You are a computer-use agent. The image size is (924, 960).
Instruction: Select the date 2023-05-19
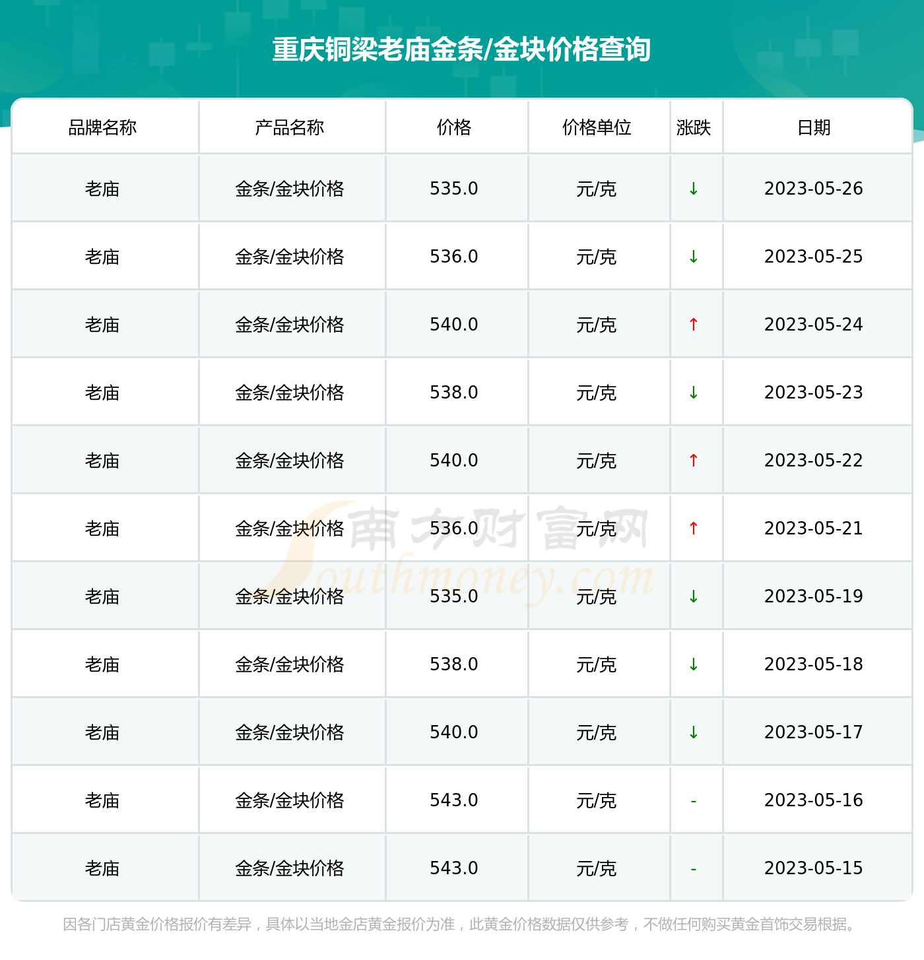click(814, 596)
